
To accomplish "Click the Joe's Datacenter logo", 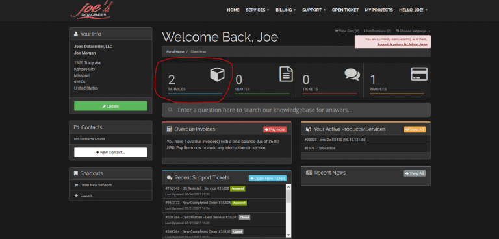I will point(92,10).
